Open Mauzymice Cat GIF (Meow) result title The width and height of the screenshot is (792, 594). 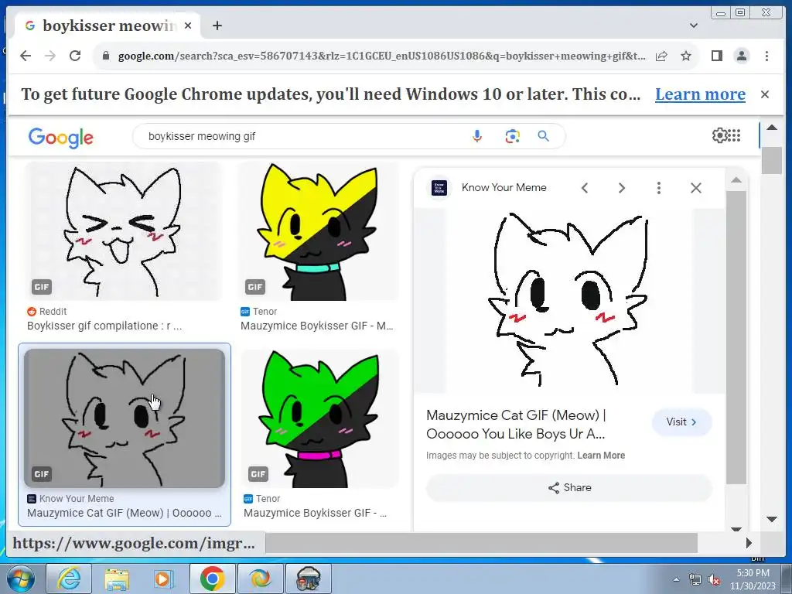pos(125,514)
